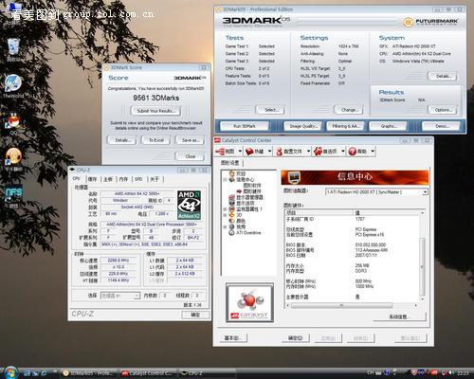Click Change button under Settings
The width and height of the screenshot is (474, 379).
coord(349,110)
